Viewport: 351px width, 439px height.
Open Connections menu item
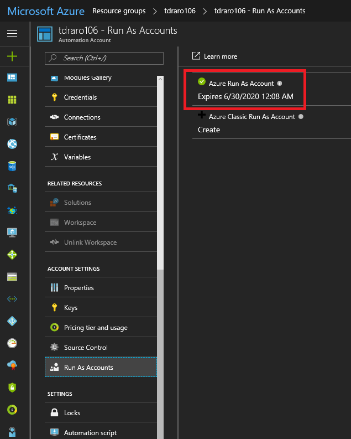pyautogui.click(x=101, y=117)
